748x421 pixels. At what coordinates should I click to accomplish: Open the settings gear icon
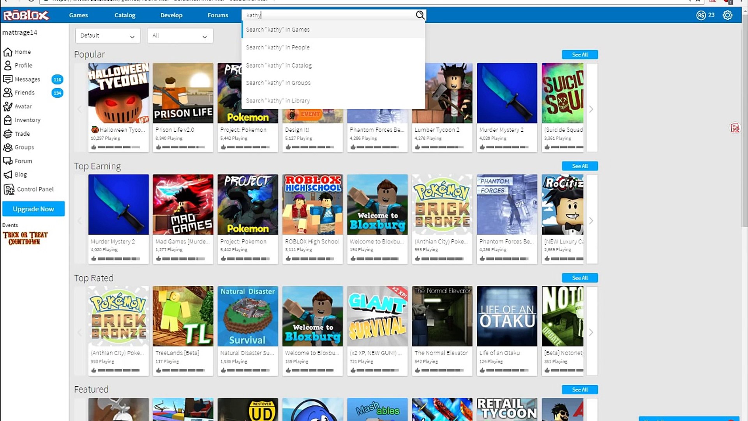(727, 15)
